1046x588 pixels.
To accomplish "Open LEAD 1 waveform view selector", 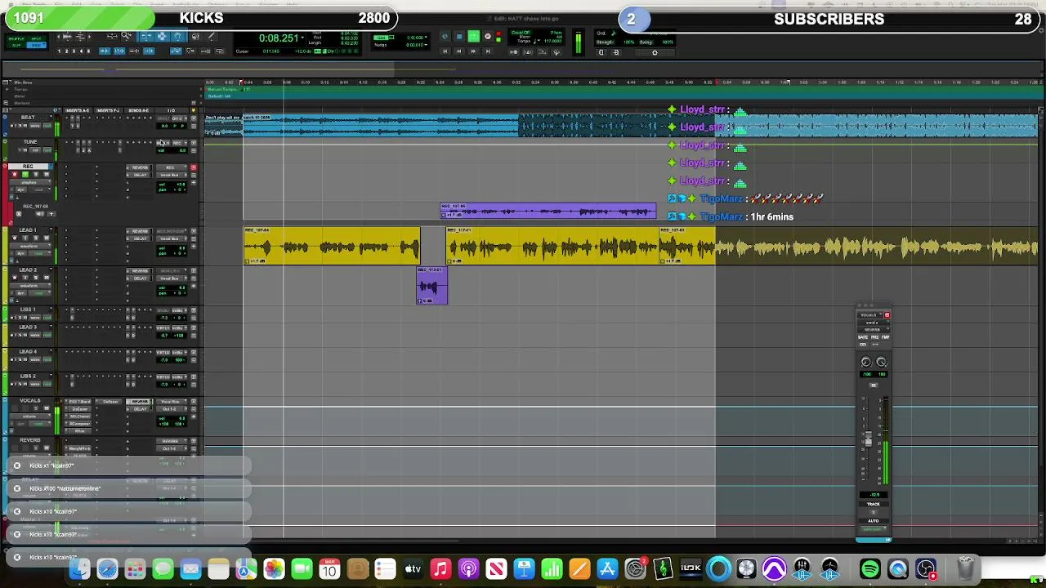I will coord(30,246).
